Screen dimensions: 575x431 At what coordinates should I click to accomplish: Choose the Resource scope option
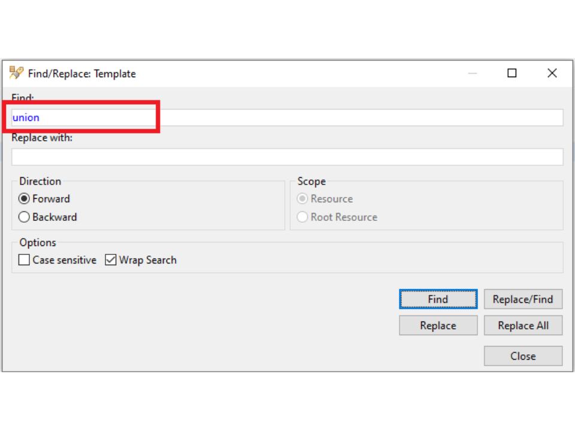click(x=302, y=199)
